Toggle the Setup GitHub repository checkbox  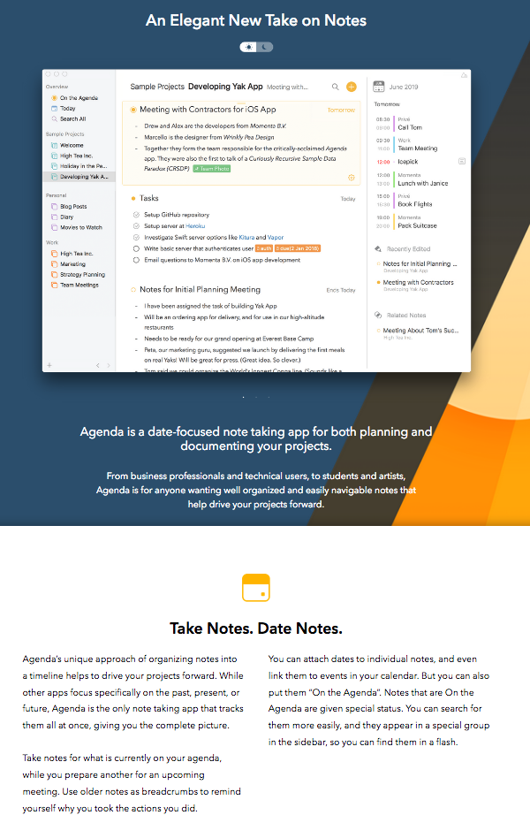click(136, 215)
